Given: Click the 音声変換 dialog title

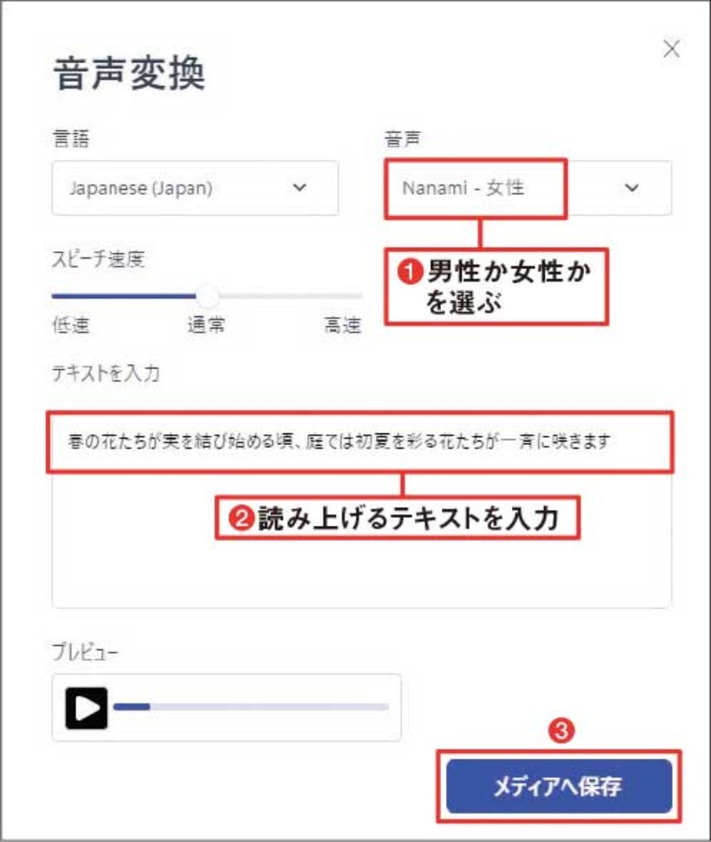Looking at the screenshot, I should pos(129,73).
